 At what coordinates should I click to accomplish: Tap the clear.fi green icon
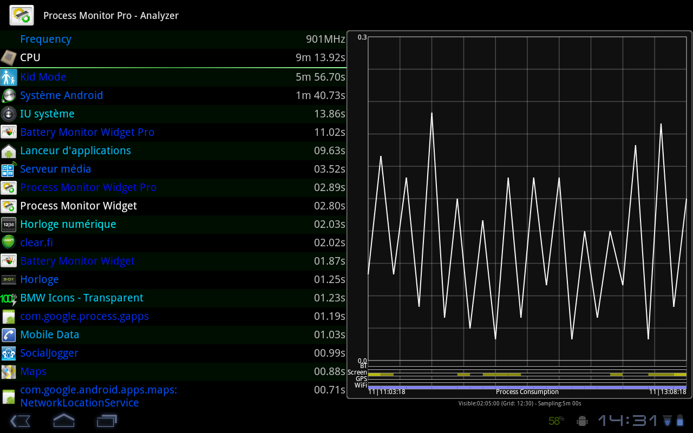click(x=9, y=242)
